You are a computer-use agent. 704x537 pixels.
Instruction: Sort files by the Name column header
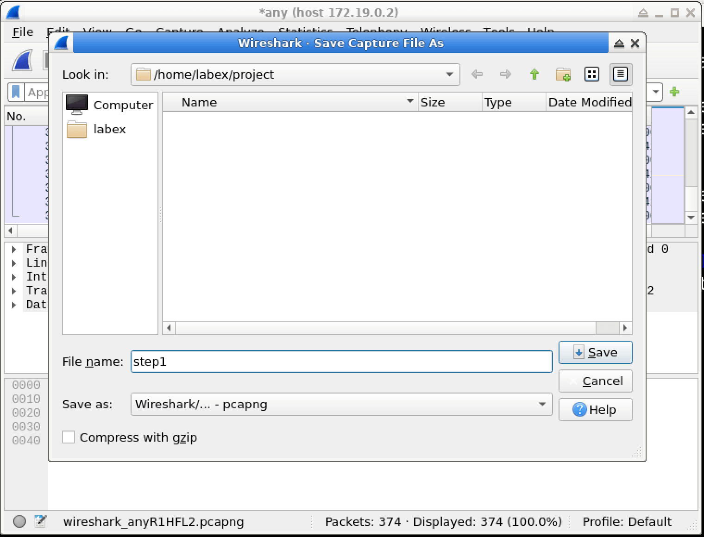[x=290, y=102]
